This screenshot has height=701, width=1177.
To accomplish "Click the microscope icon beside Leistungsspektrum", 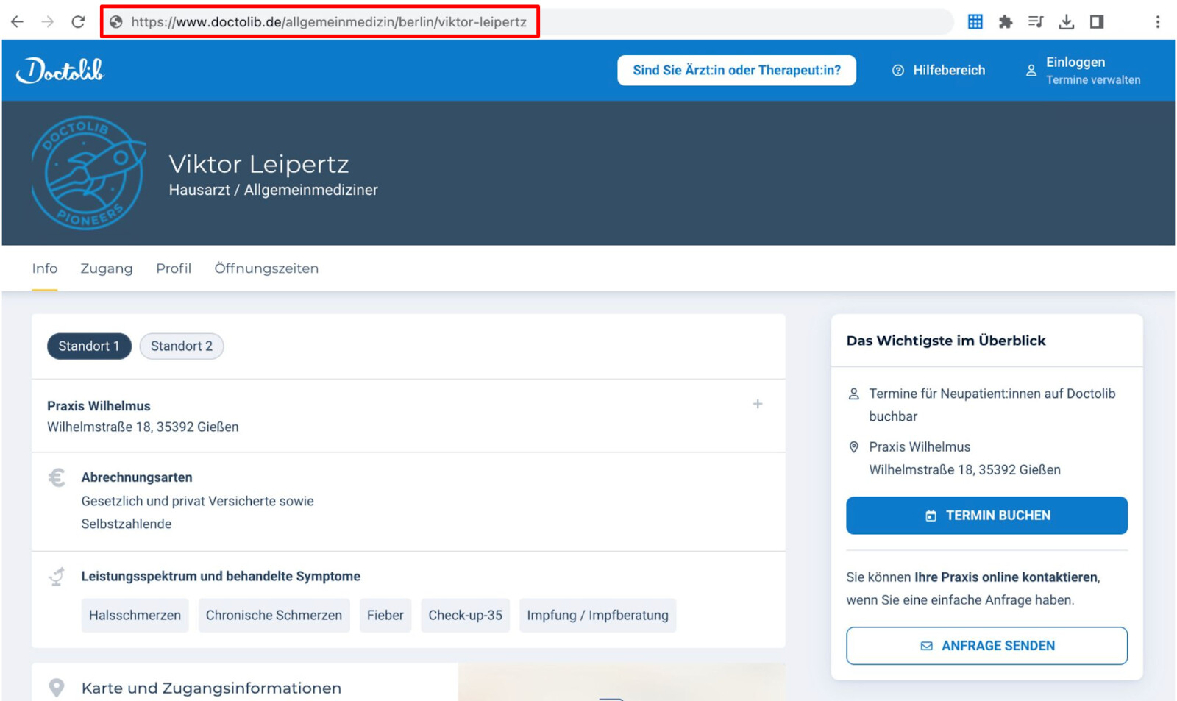I will (x=57, y=577).
